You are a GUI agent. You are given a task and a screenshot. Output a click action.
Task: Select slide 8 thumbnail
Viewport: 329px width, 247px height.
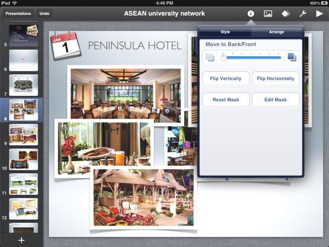pos(24,110)
